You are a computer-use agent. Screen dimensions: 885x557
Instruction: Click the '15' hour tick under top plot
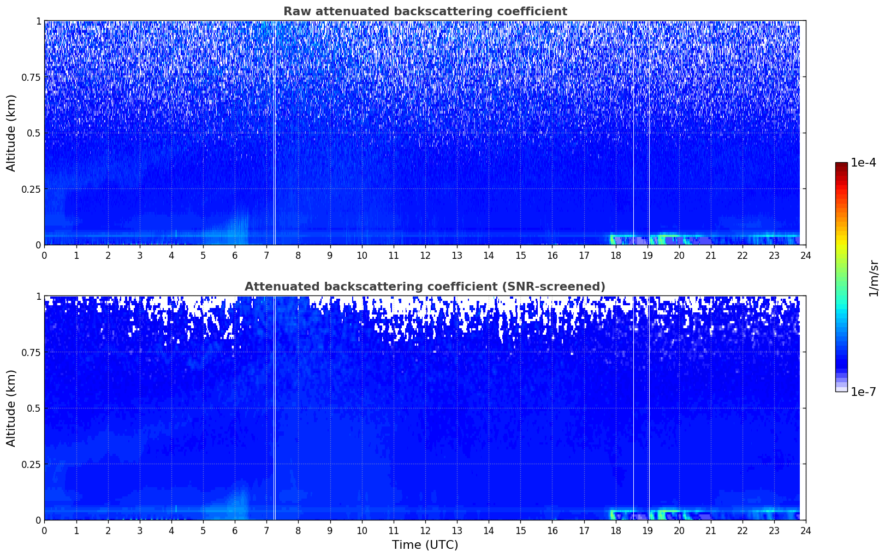(x=520, y=255)
